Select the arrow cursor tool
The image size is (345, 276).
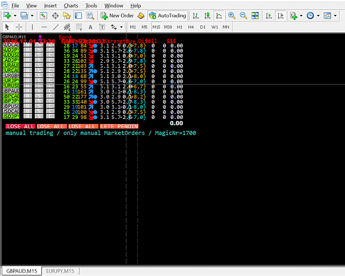(7, 27)
